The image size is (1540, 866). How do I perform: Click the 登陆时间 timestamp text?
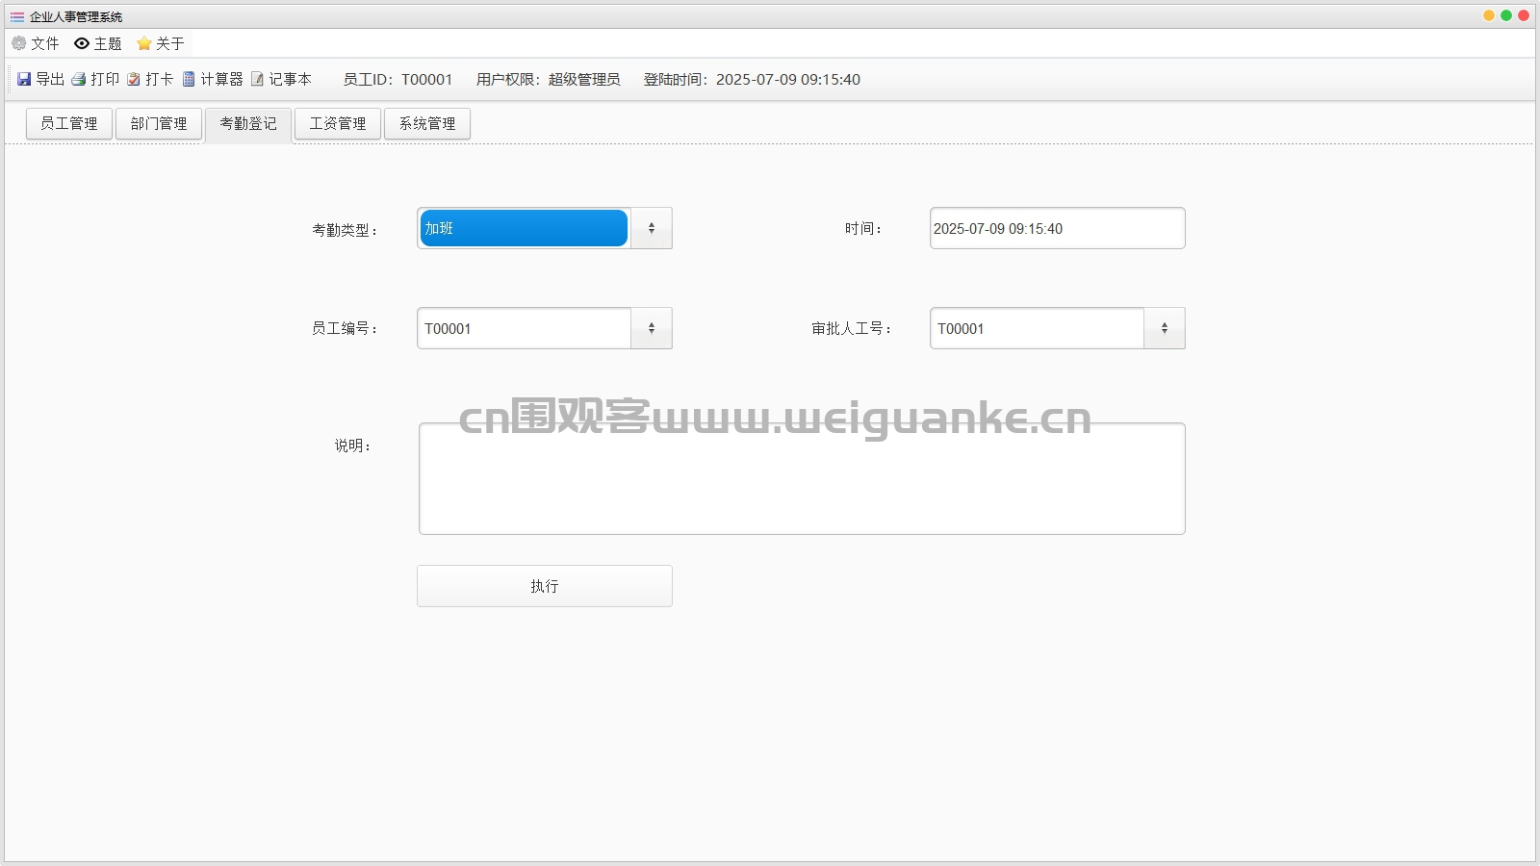tap(752, 79)
